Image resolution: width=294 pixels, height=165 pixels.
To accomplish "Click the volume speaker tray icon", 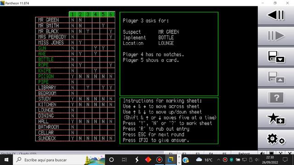I will coord(257,160).
